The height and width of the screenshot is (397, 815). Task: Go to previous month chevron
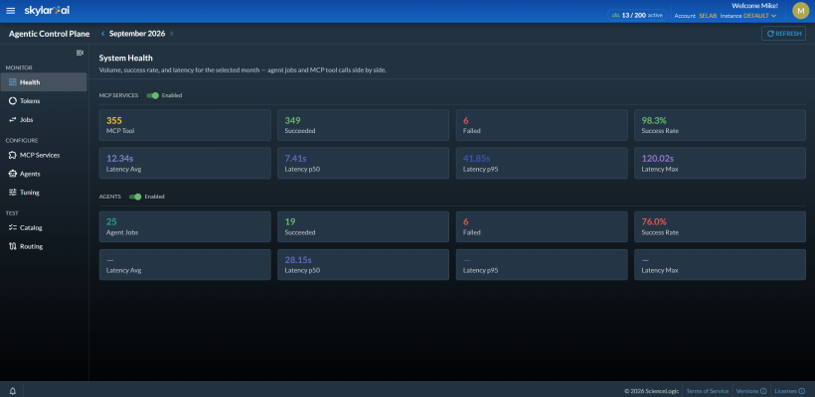click(103, 34)
